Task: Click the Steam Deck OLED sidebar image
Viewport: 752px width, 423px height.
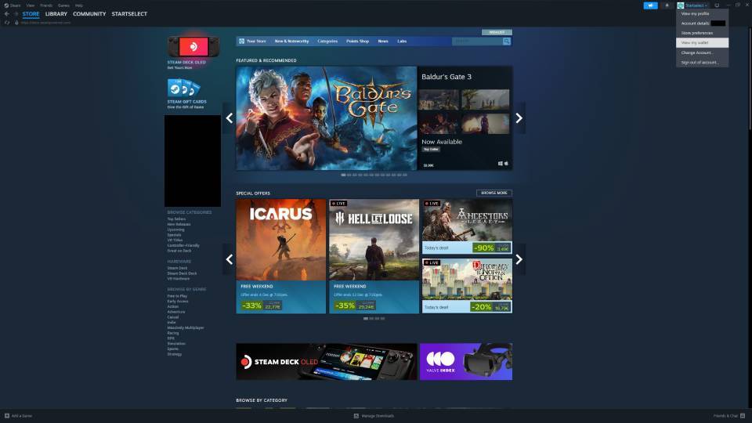Action: coord(193,47)
